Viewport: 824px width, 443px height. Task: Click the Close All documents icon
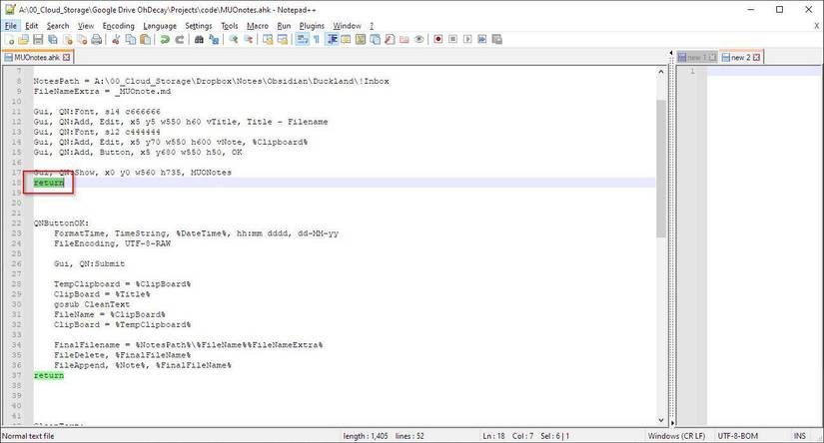[x=82, y=39]
